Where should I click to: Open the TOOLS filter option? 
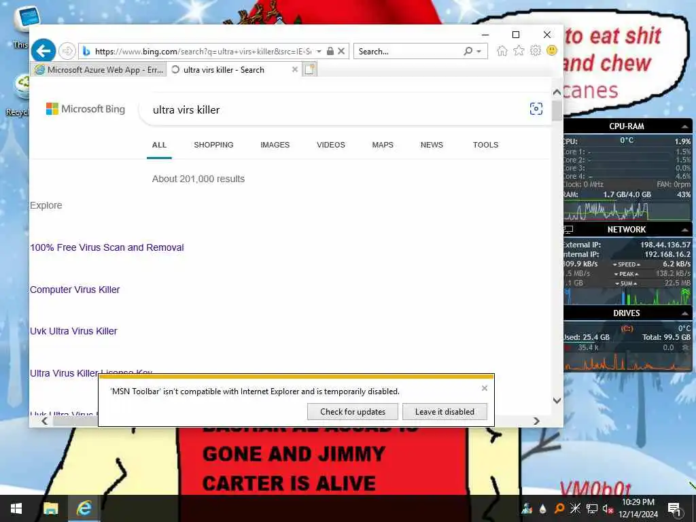[485, 145]
